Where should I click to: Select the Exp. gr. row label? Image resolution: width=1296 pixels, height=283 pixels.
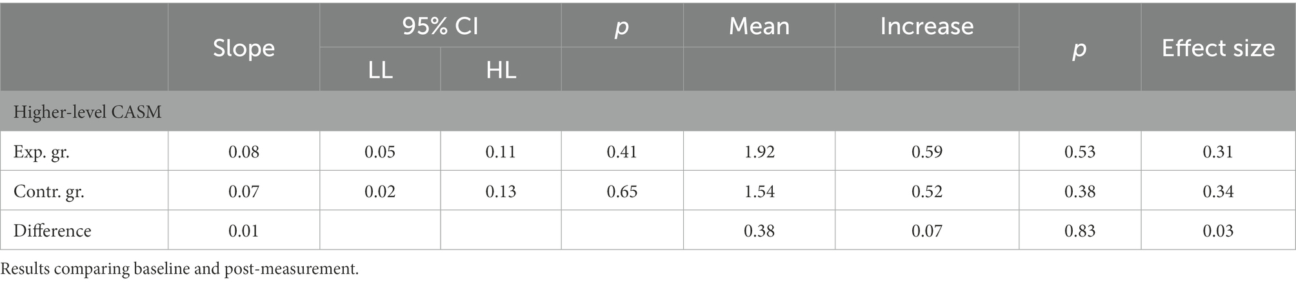tap(41, 151)
